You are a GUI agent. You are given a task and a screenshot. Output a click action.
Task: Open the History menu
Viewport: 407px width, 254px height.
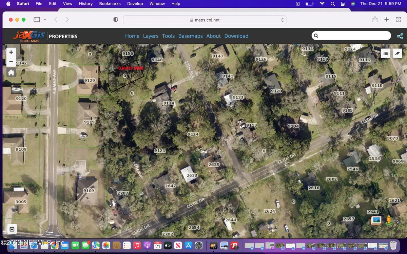point(86,4)
